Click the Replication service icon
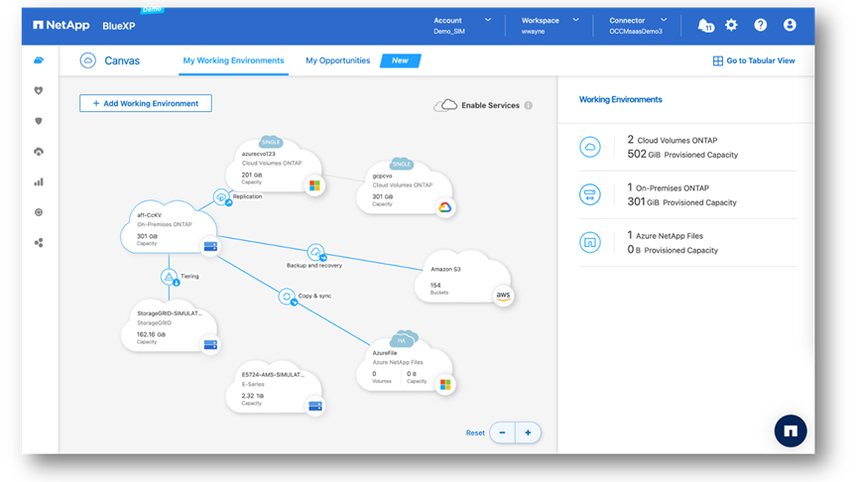This screenshot has height=482, width=857. (x=221, y=196)
